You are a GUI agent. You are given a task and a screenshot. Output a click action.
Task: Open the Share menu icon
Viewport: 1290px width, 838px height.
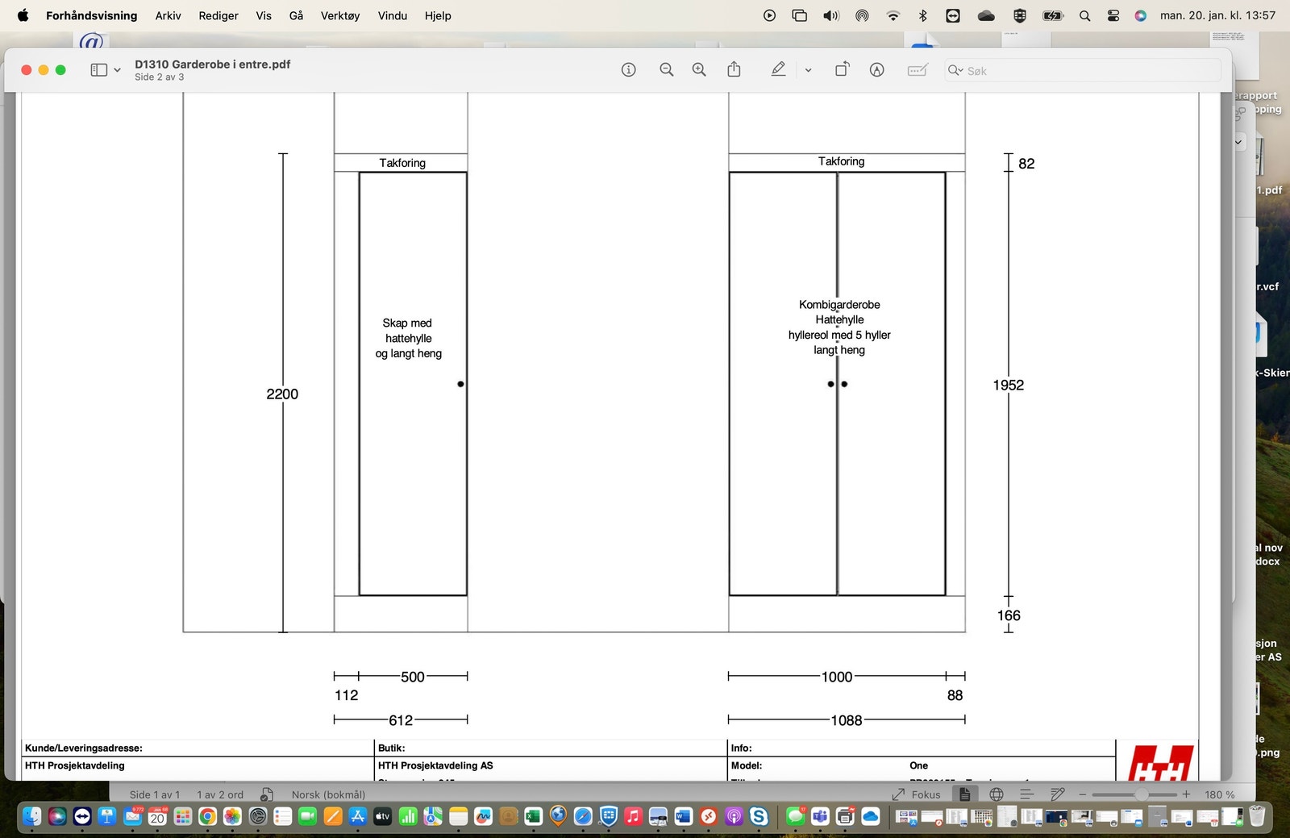[734, 70]
